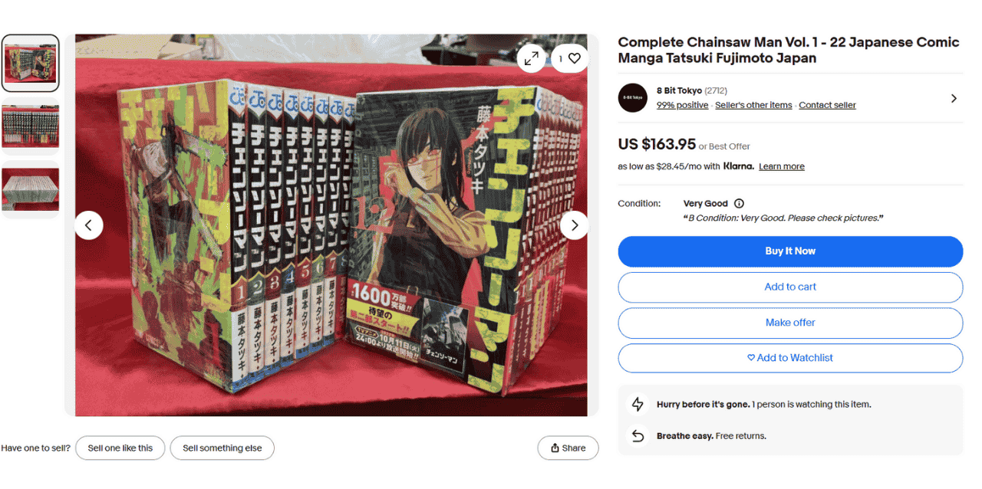The image size is (982, 489).
Task: Expand the product image to full screen
Action: point(531,58)
